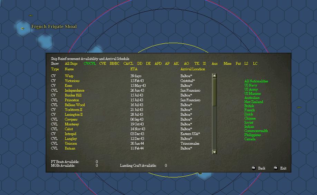
Task: Open ship Yorktown II in the list
Action: [74, 110]
